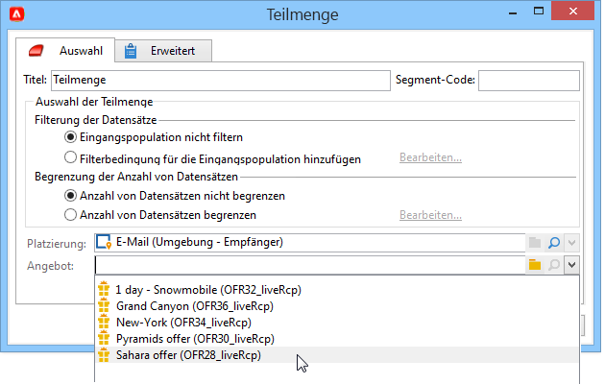Expand the Platzierung dropdown arrow
The height and width of the screenshot is (384, 605).
tap(571, 243)
